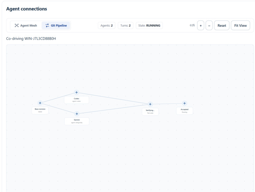Image resolution: width=255 pixels, height=192 pixels.
Task: Click the plus zoom-in button
Action: [201, 25]
